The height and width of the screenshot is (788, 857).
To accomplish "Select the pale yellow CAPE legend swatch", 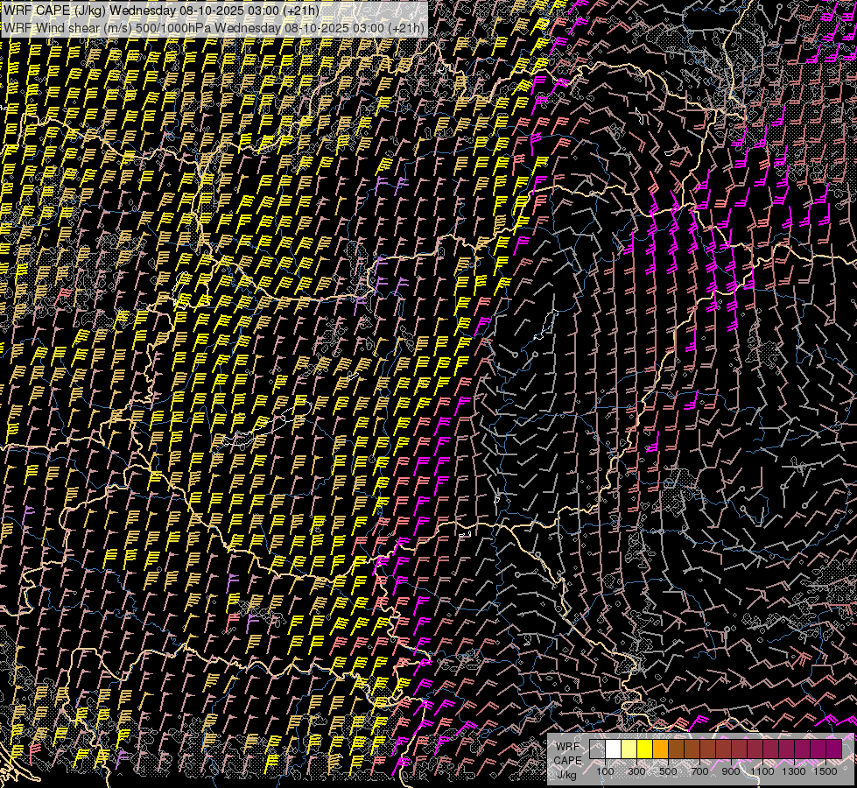I will pos(629,749).
